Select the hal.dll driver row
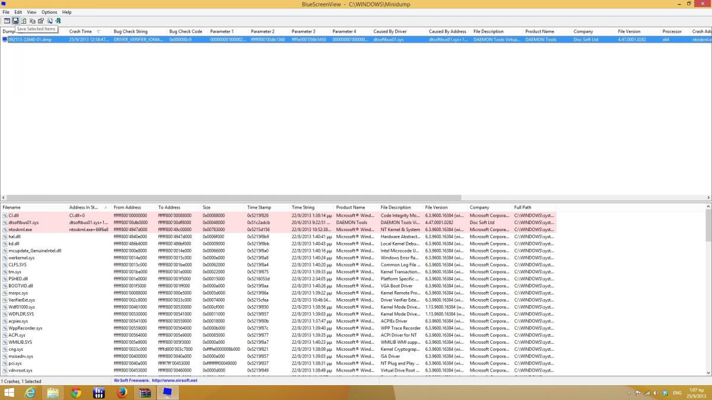Viewport: 712px width, 400px height. (x=279, y=236)
